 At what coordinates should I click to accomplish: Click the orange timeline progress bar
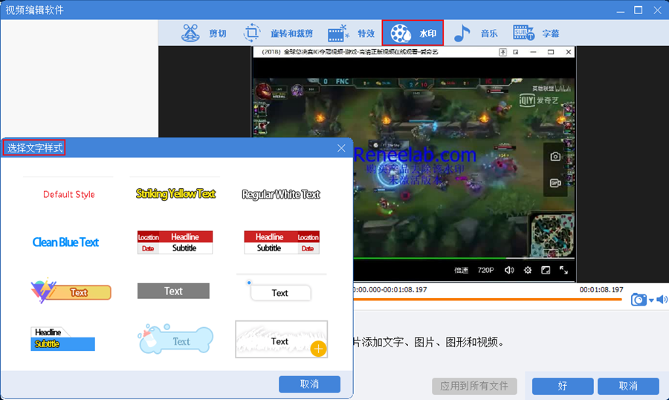[x=487, y=300]
